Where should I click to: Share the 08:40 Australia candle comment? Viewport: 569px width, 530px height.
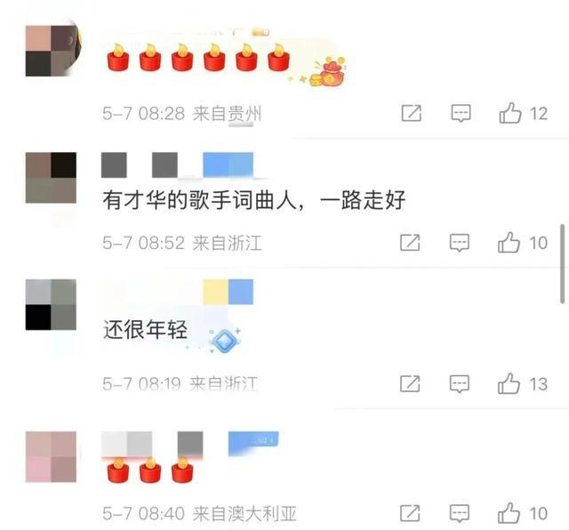[x=410, y=513]
